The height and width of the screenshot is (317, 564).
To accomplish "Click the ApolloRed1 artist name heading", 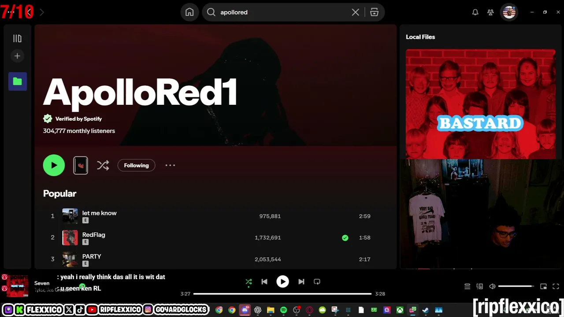I will click(140, 93).
